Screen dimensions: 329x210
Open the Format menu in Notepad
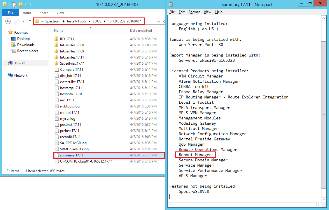click(194, 12)
